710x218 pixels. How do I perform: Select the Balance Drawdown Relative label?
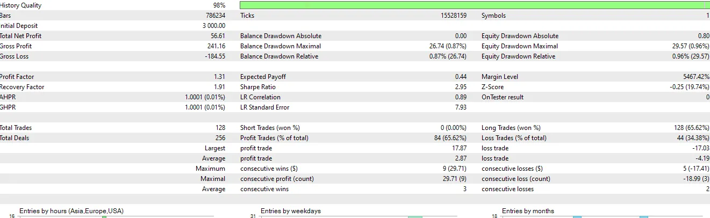[279, 56]
